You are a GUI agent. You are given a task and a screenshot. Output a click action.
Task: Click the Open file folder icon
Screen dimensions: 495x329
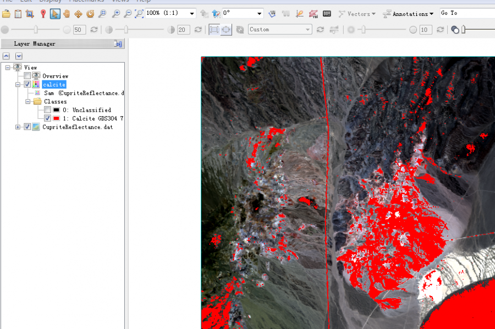tap(6, 14)
